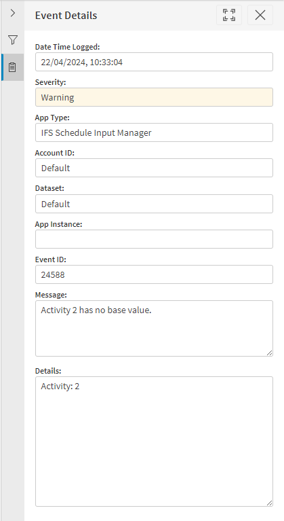Click the Message label text
284x521 pixels.
pos(51,295)
